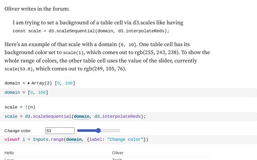Click the Change color range slider
This screenshot has width=257, height=160.
(x=98, y=130)
